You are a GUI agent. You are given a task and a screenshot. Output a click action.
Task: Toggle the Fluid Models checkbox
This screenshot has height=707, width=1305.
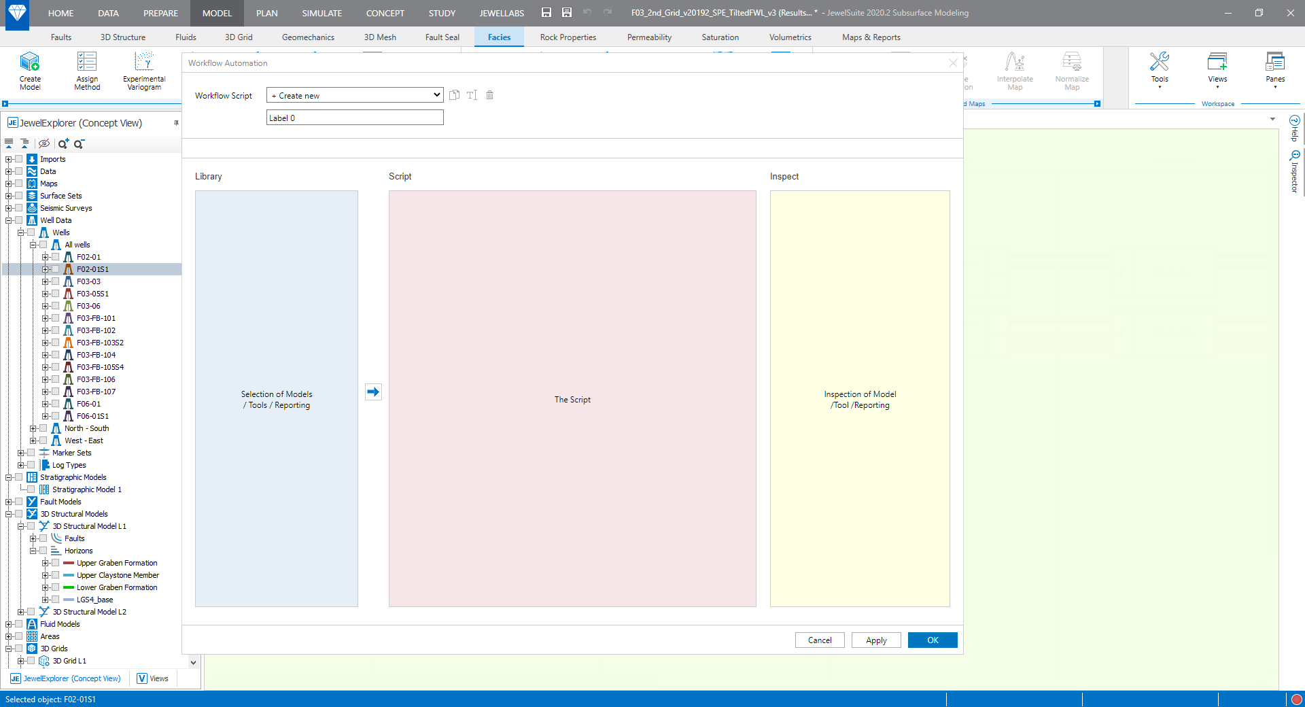[19, 624]
